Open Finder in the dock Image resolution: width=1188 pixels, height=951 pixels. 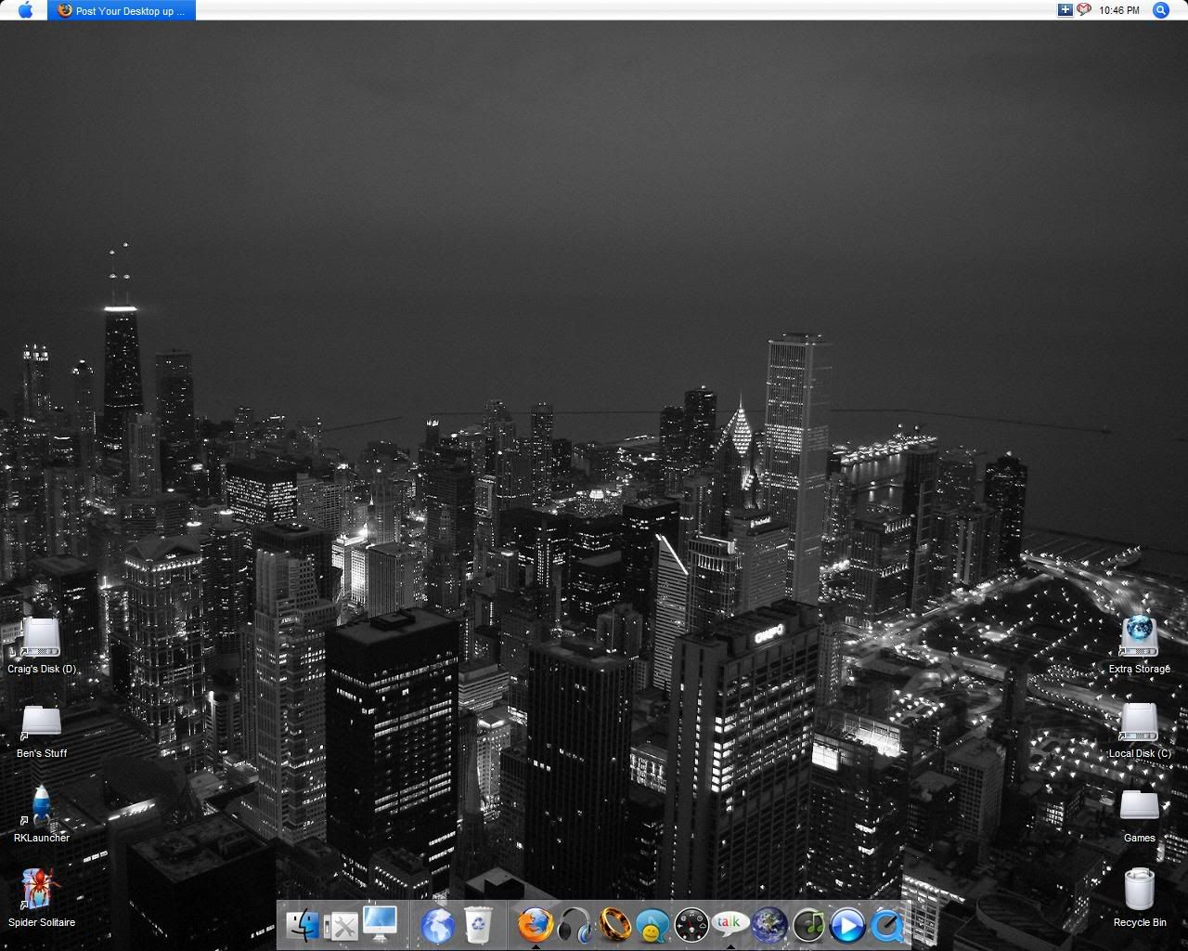tap(303, 925)
